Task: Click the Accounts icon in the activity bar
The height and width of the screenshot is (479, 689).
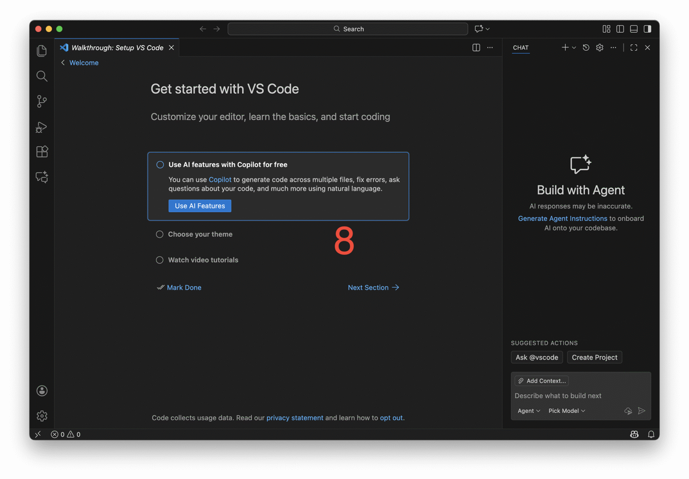Action: tap(42, 391)
